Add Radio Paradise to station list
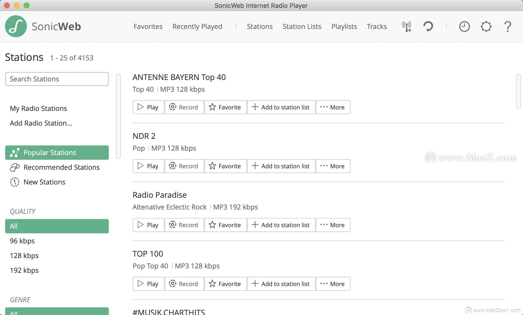Screen dimensions: 523x315 click(x=281, y=225)
